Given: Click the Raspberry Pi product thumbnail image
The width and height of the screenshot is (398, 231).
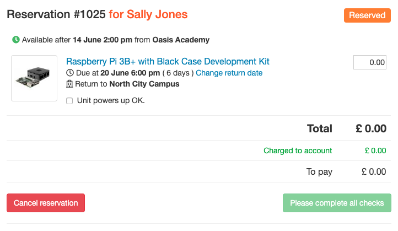Looking at the screenshot, I should [x=34, y=78].
